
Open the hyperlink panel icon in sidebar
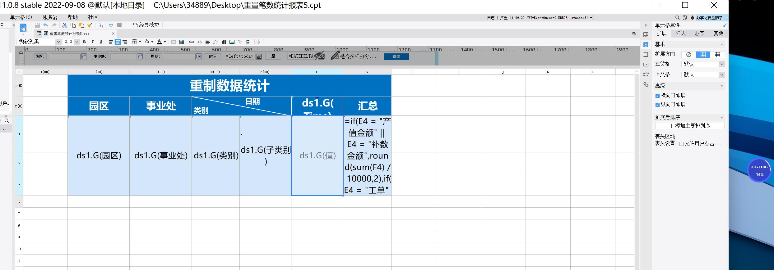pyautogui.click(x=646, y=84)
